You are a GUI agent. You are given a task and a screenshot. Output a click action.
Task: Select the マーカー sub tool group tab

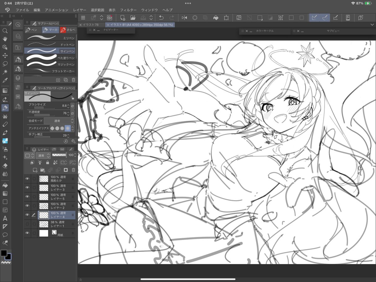tap(50, 30)
